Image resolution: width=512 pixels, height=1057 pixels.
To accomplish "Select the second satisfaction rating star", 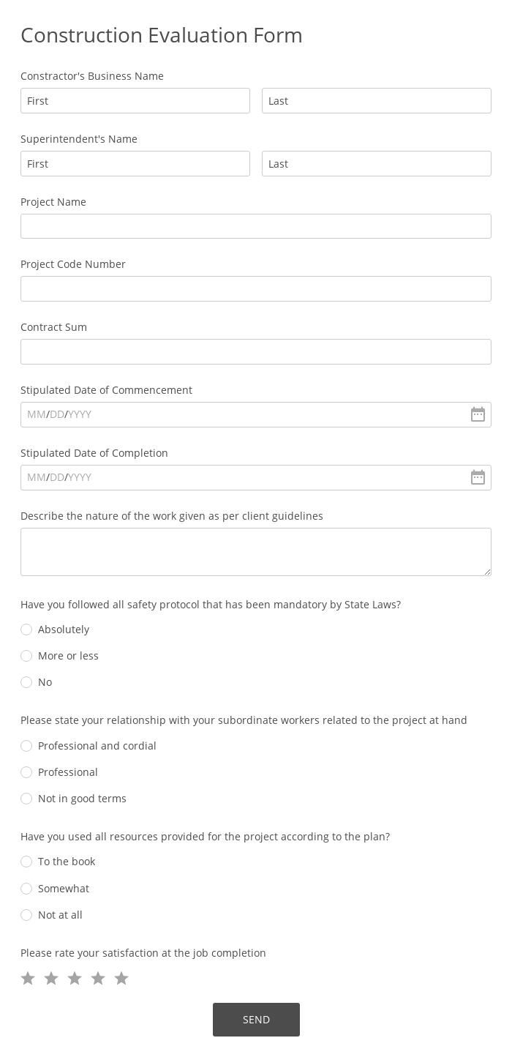I will [51, 978].
